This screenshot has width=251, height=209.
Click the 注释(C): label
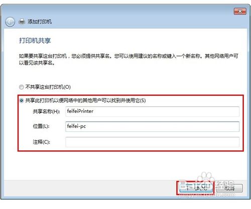41,142
